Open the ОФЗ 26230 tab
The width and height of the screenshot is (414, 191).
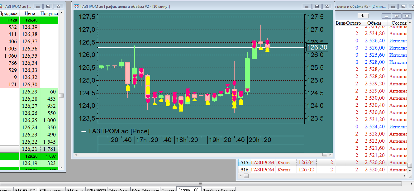pos(97,189)
